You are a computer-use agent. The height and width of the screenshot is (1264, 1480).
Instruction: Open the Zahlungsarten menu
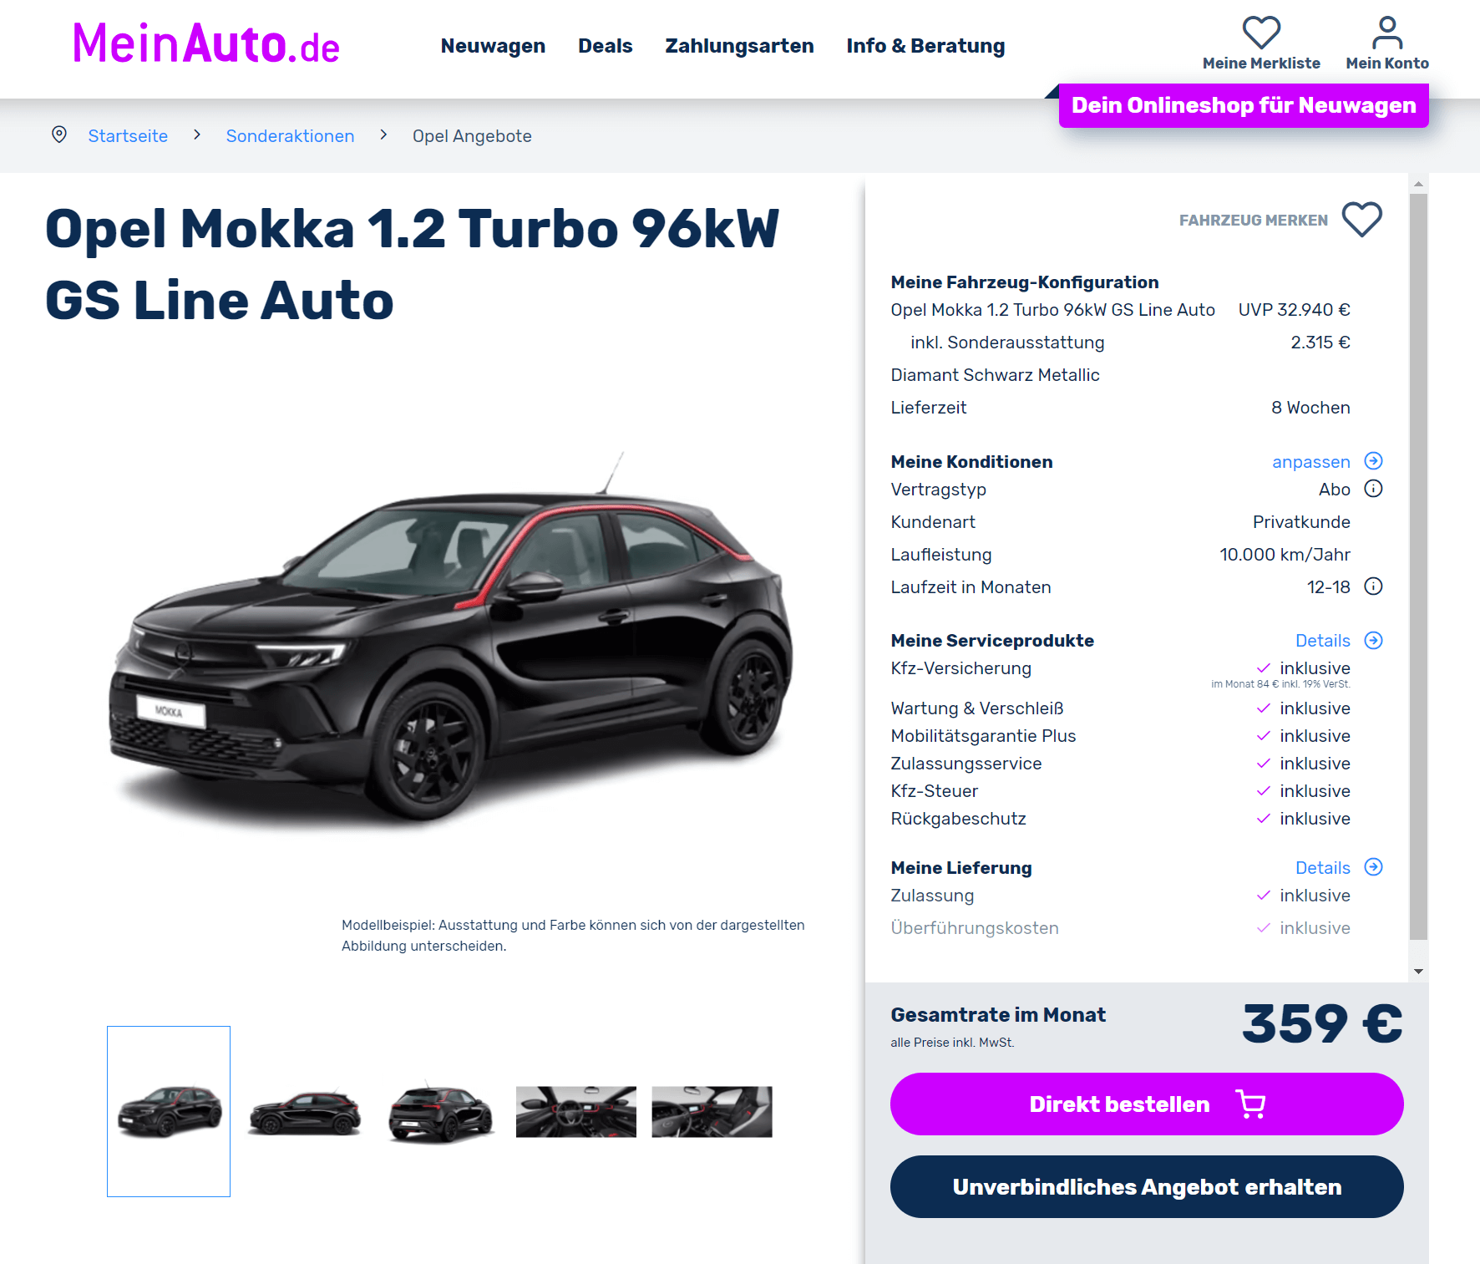739,46
